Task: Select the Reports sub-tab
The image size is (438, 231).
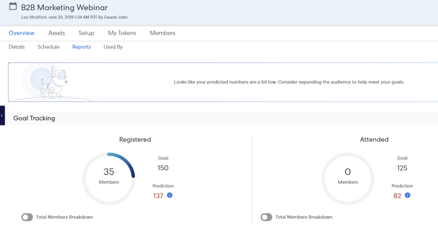Action: [82, 47]
